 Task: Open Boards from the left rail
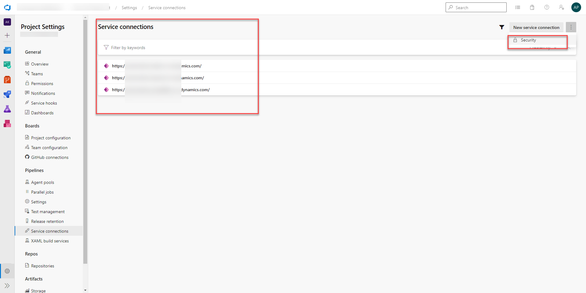(x=7, y=65)
